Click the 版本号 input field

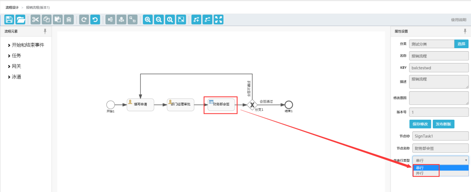tap(439, 112)
